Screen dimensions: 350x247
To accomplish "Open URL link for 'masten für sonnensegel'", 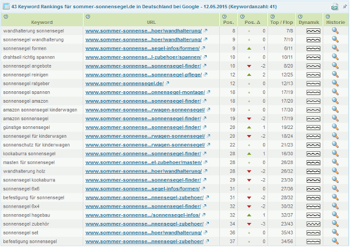I will click(143, 162).
